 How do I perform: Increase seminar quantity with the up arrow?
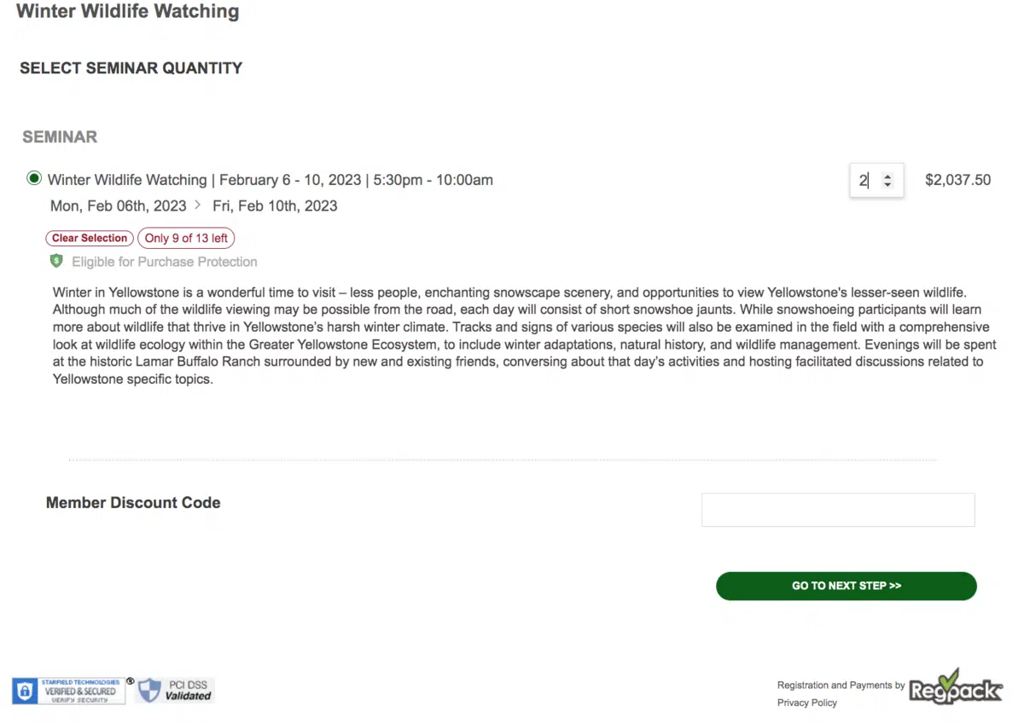[x=887, y=176]
